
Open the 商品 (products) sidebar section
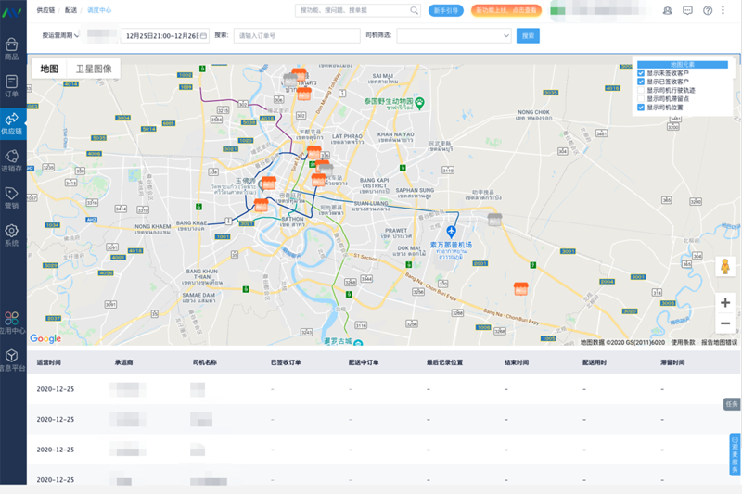12,49
